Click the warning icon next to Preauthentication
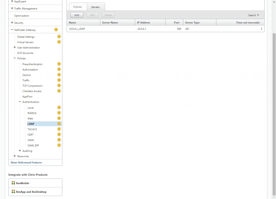Image resolution: width=276 pixels, height=199 pixels. point(59,64)
